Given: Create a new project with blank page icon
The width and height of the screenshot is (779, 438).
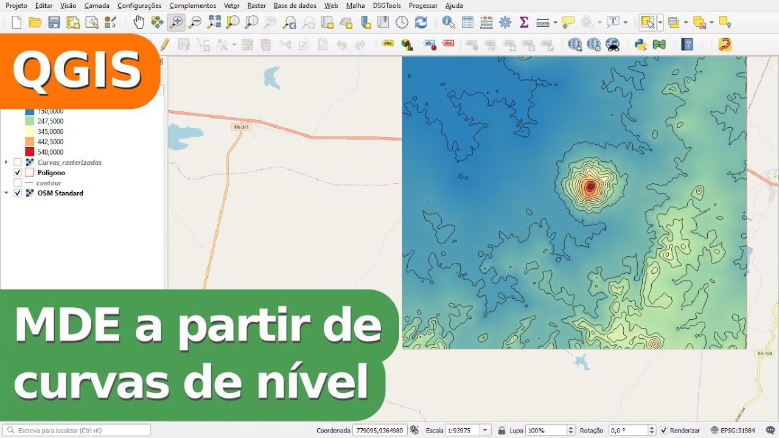Looking at the screenshot, I should coord(16,23).
